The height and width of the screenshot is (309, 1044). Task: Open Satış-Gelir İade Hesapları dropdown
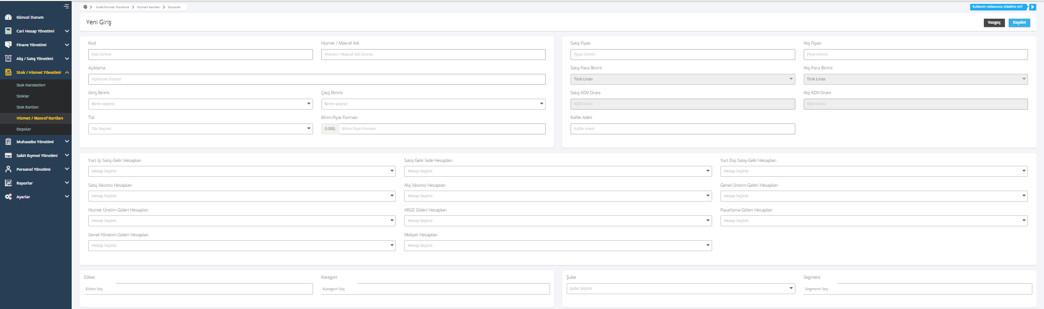[x=558, y=171]
